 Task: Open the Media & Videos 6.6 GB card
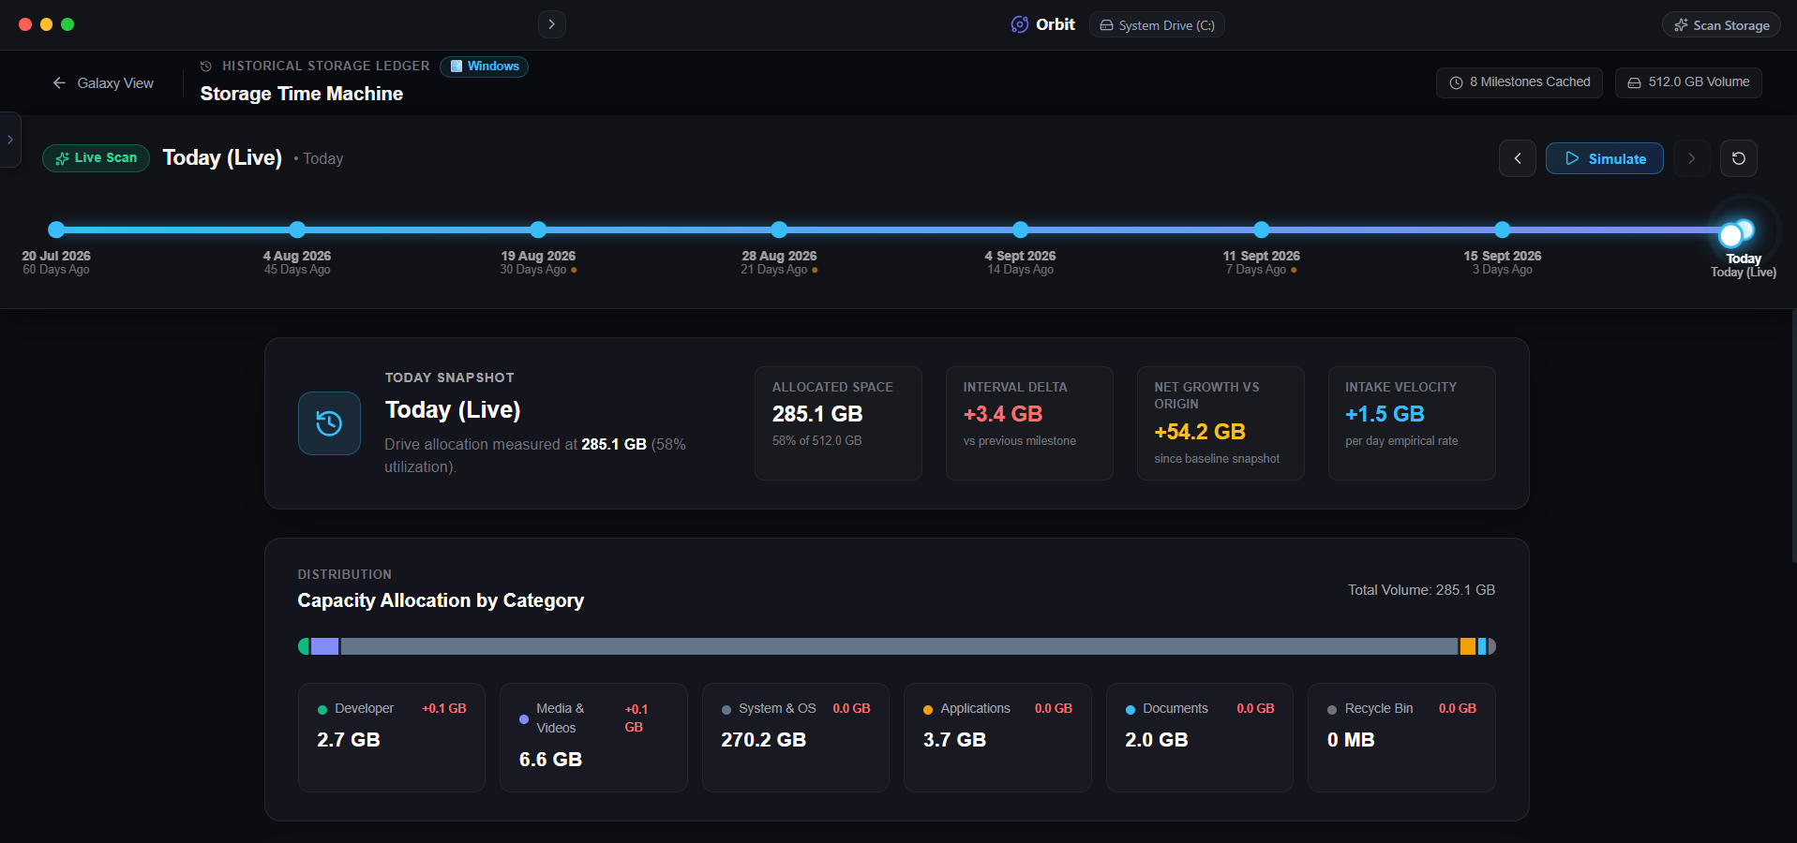(593, 737)
